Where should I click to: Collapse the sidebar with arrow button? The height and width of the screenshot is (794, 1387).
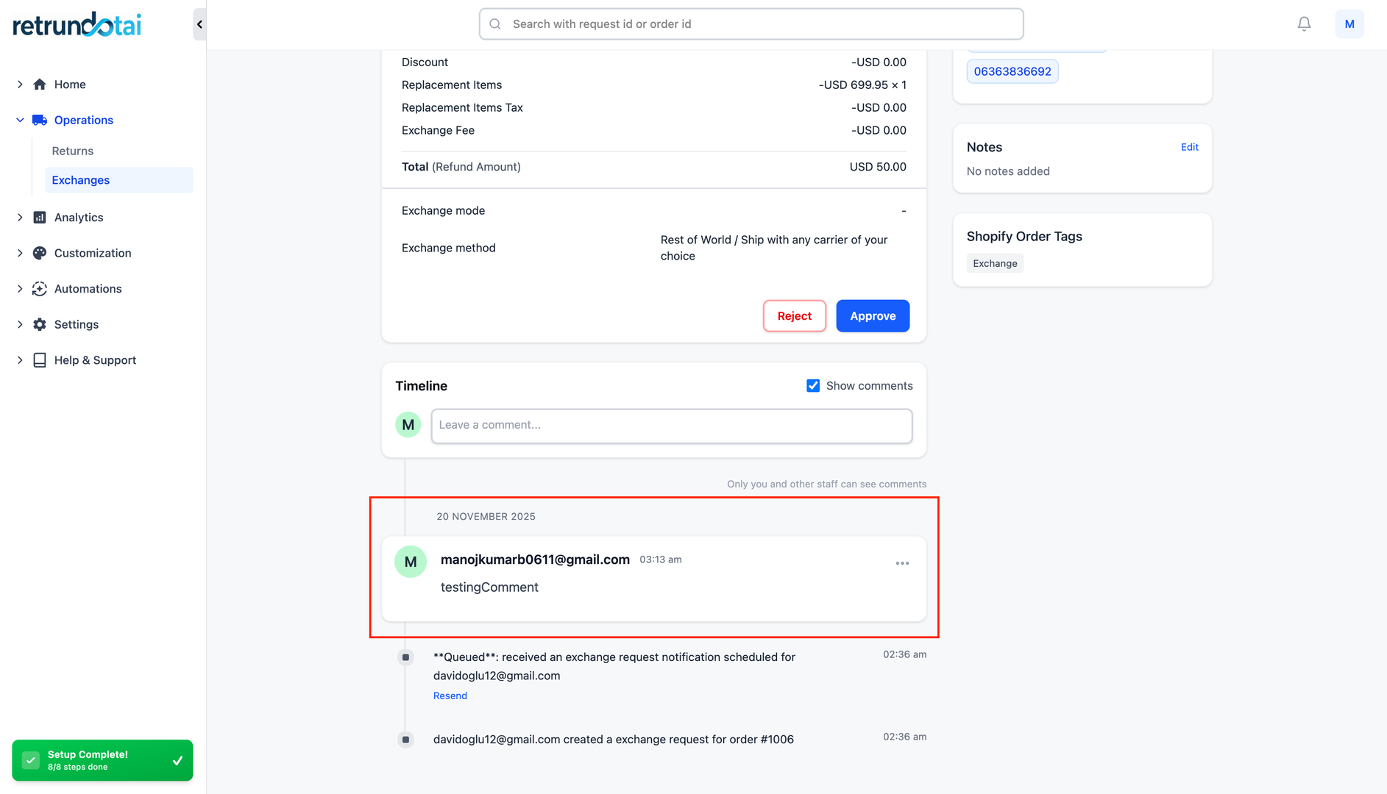(199, 24)
